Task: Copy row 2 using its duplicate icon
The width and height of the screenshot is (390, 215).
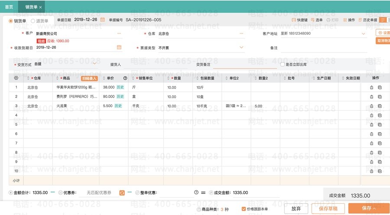Action: [x=380, y=97]
